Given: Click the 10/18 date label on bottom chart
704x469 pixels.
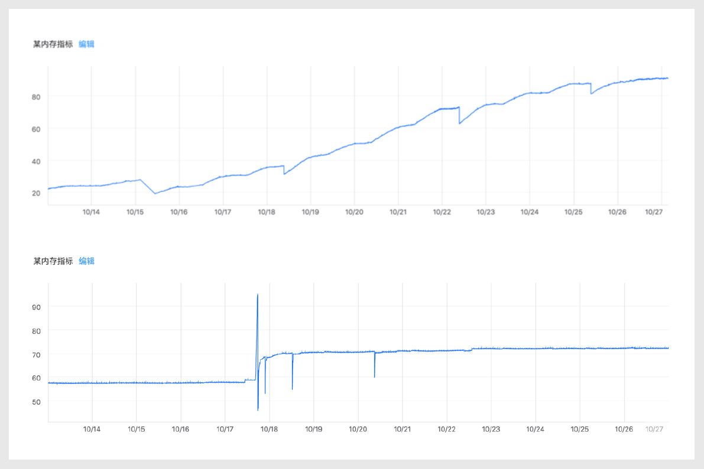Looking at the screenshot, I should [x=269, y=429].
